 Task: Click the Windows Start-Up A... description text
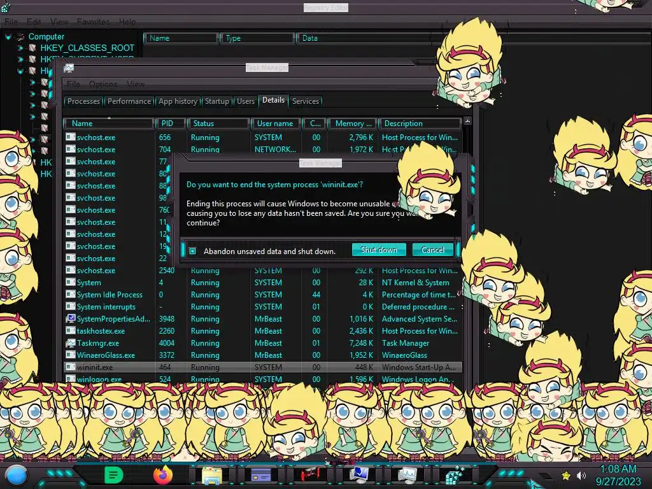(x=419, y=367)
